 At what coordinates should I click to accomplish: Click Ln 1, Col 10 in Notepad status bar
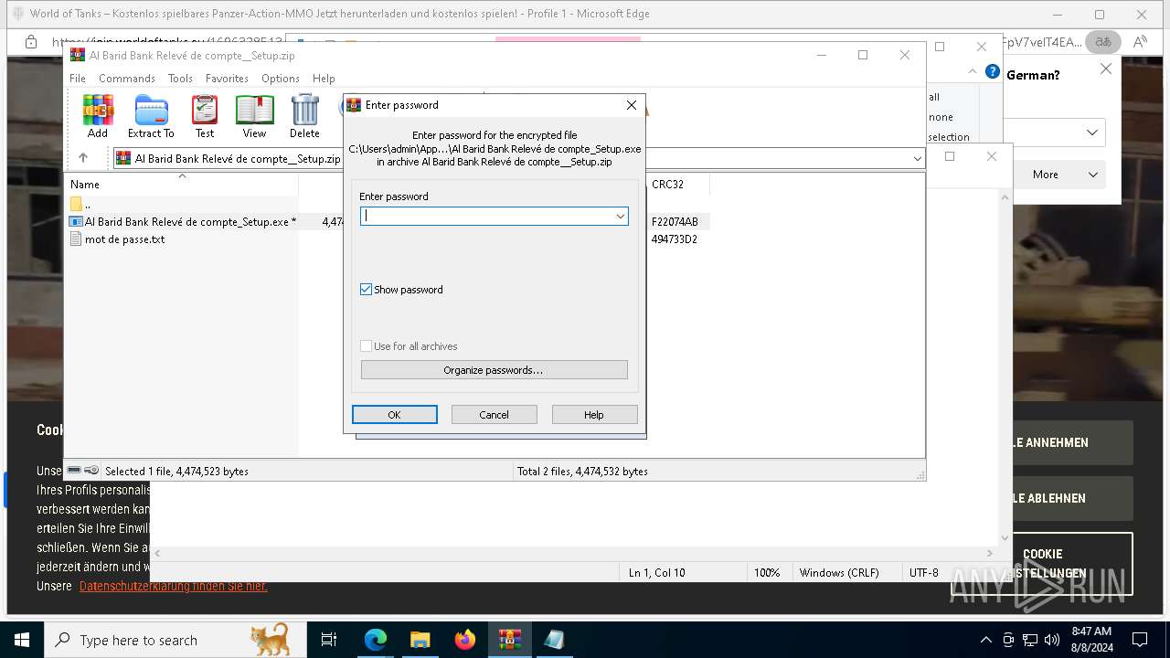(657, 573)
